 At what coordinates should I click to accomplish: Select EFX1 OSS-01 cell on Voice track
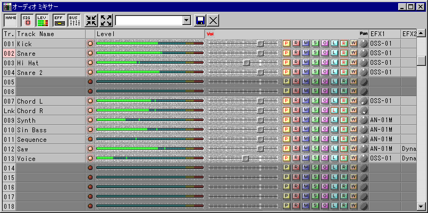pos(384,158)
